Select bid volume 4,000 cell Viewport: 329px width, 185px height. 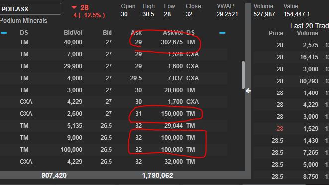75,78
